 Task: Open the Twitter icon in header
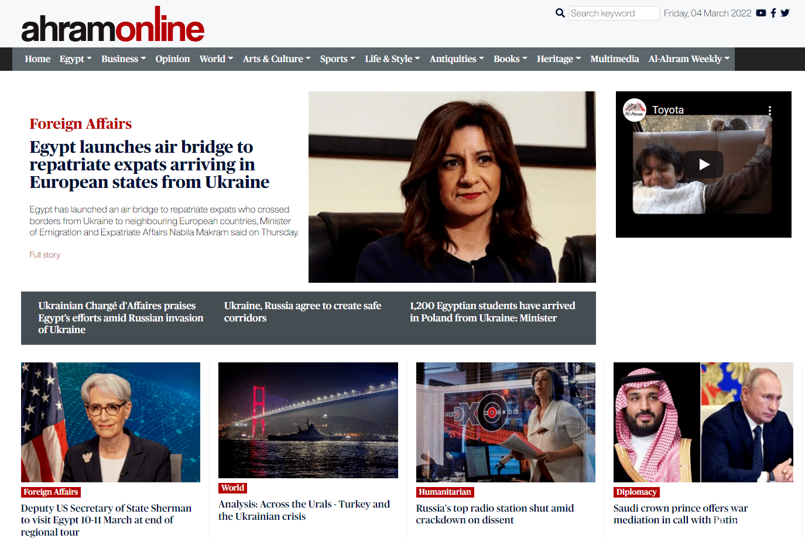785,13
